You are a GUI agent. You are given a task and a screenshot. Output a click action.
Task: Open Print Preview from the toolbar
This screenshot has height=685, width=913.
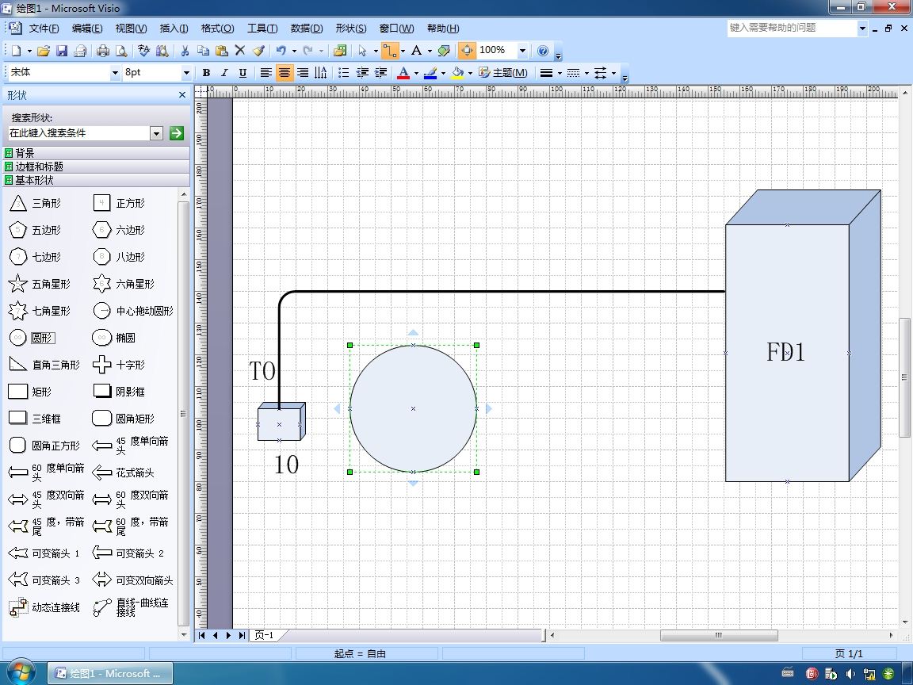[x=121, y=51]
